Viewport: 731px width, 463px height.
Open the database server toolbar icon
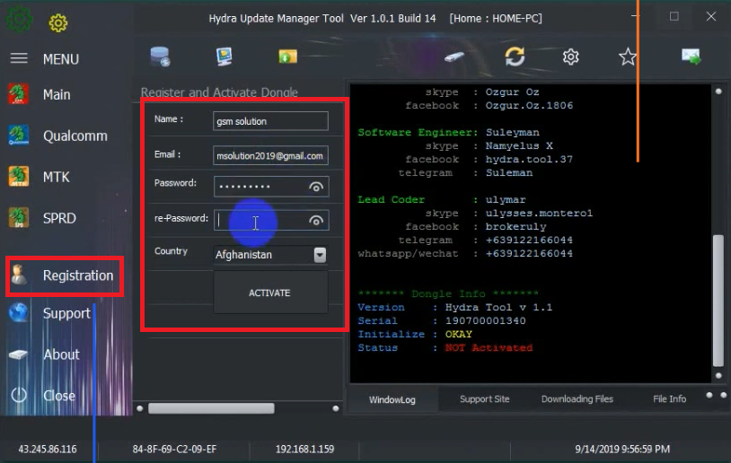(161, 57)
